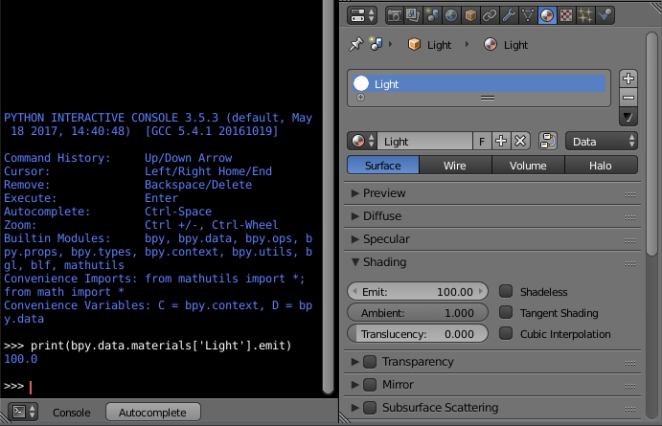Expand the Subsurface Scattering panel triangle

pos(355,408)
